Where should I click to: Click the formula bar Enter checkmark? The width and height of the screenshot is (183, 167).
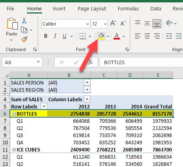point(76,62)
